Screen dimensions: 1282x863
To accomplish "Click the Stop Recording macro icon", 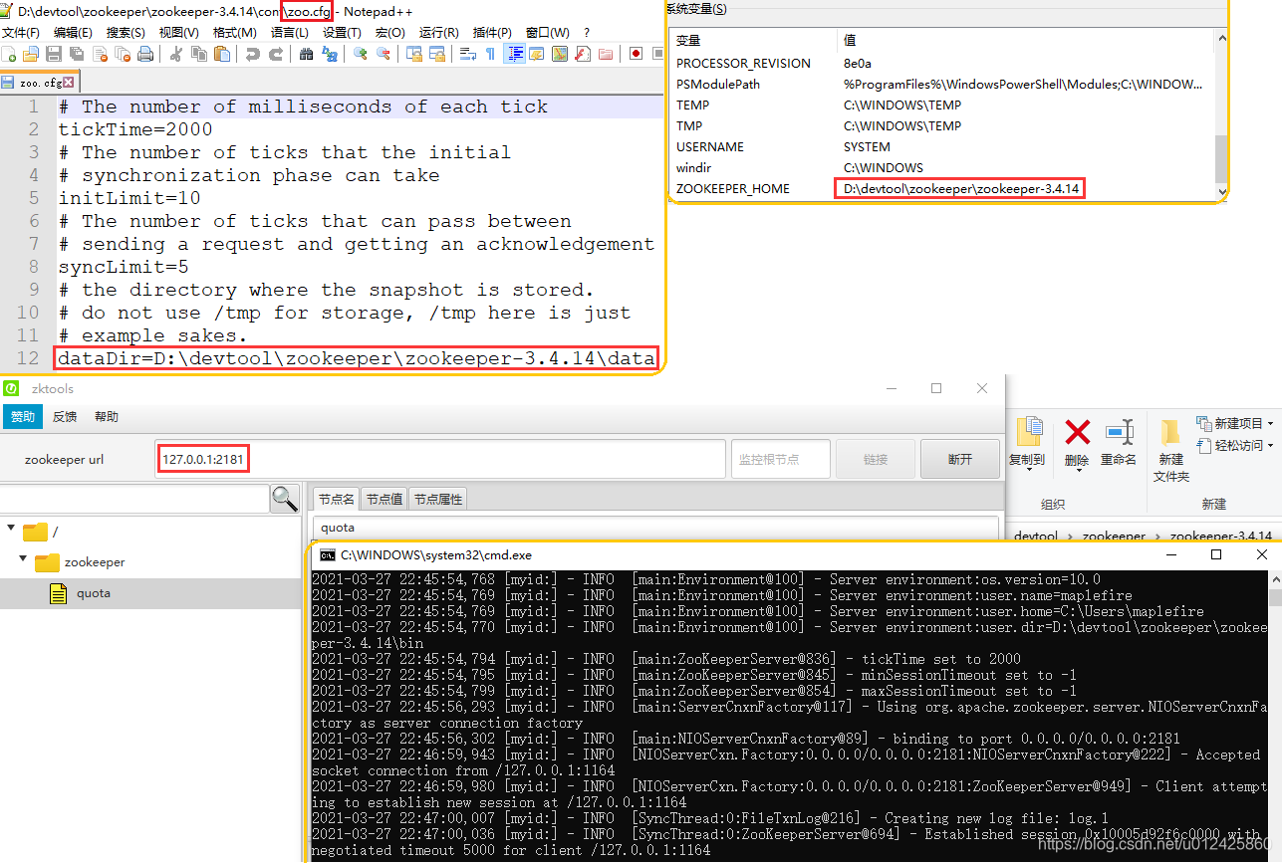I will [x=656, y=54].
